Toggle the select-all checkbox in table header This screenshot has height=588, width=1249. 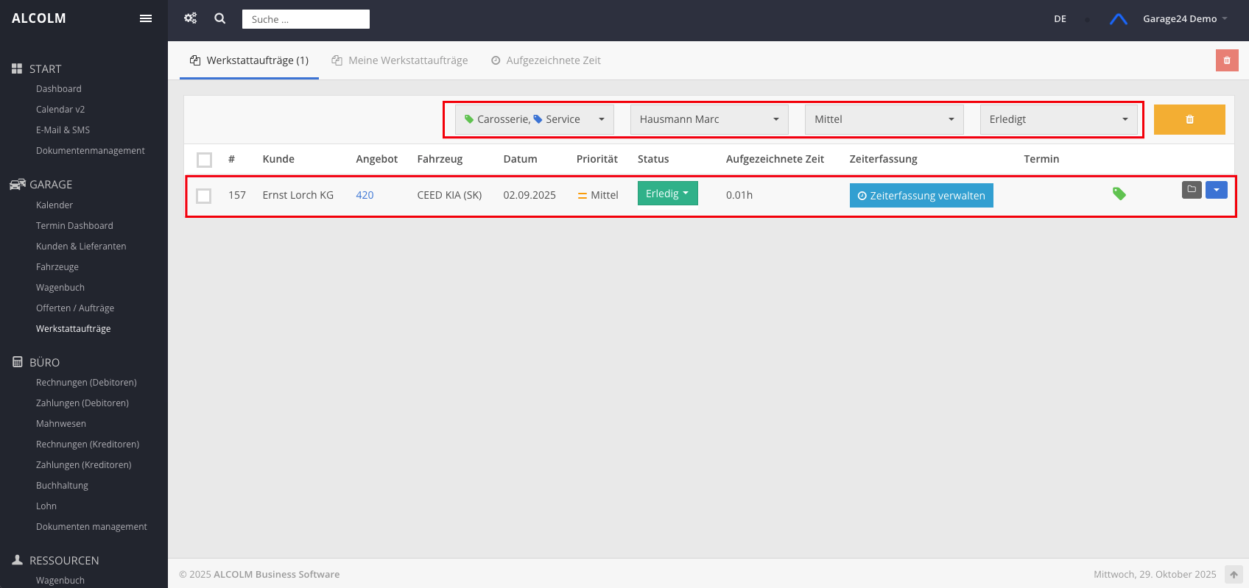click(205, 160)
